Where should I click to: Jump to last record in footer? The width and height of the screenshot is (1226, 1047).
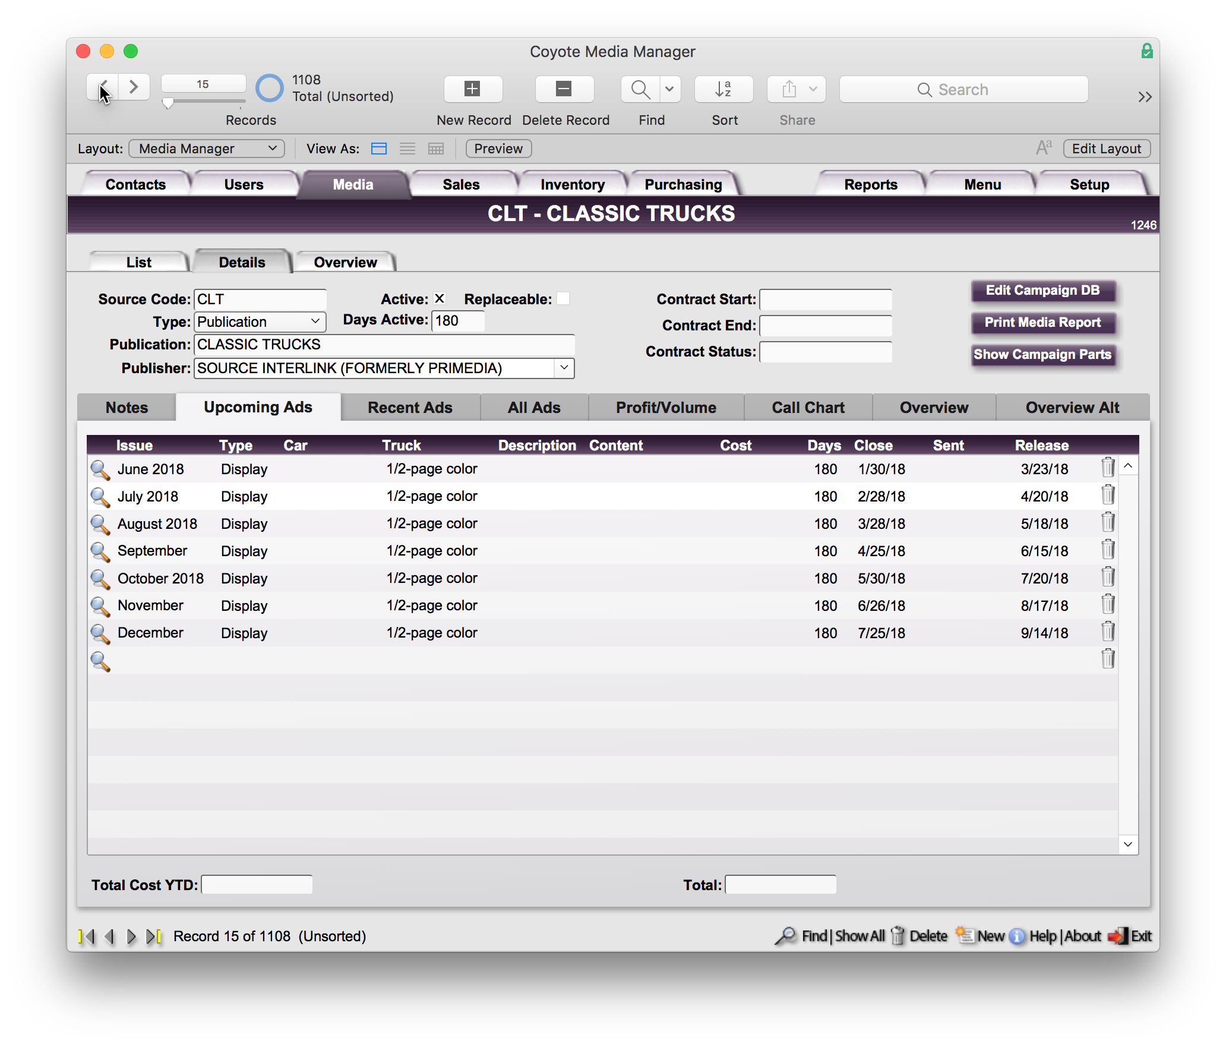click(154, 936)
